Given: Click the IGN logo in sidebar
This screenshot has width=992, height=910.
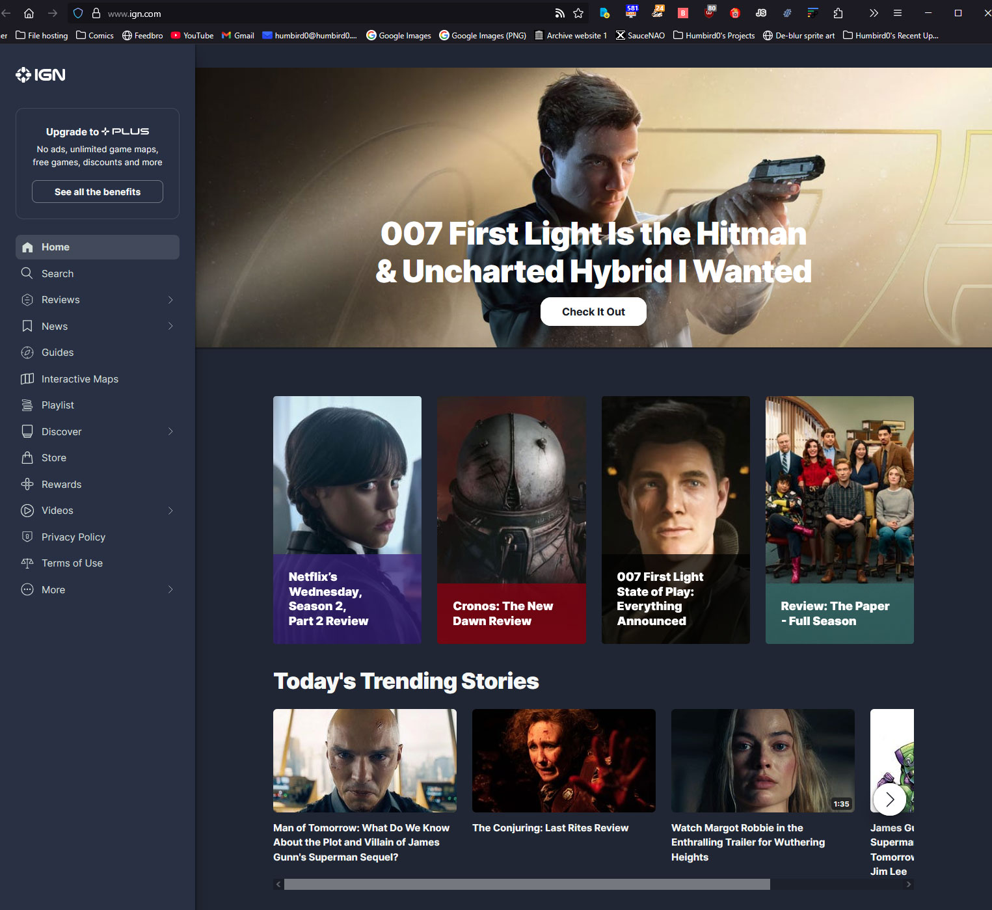Looking at the screenshot, I should click(x=40, y=75).
